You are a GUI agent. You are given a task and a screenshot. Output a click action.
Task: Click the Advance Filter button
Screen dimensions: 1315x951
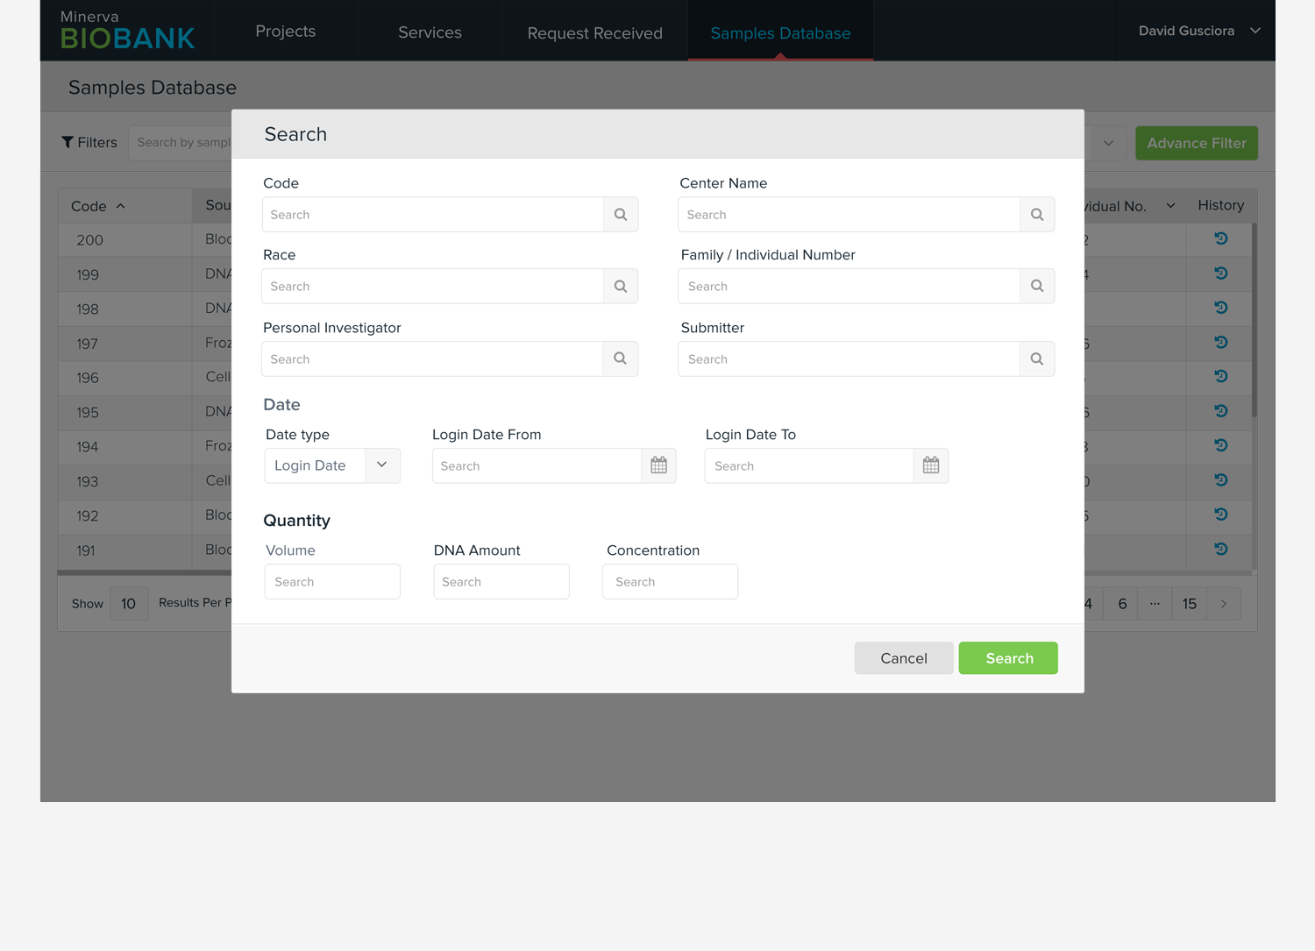pyautogui.click(x=1196, y=143)
